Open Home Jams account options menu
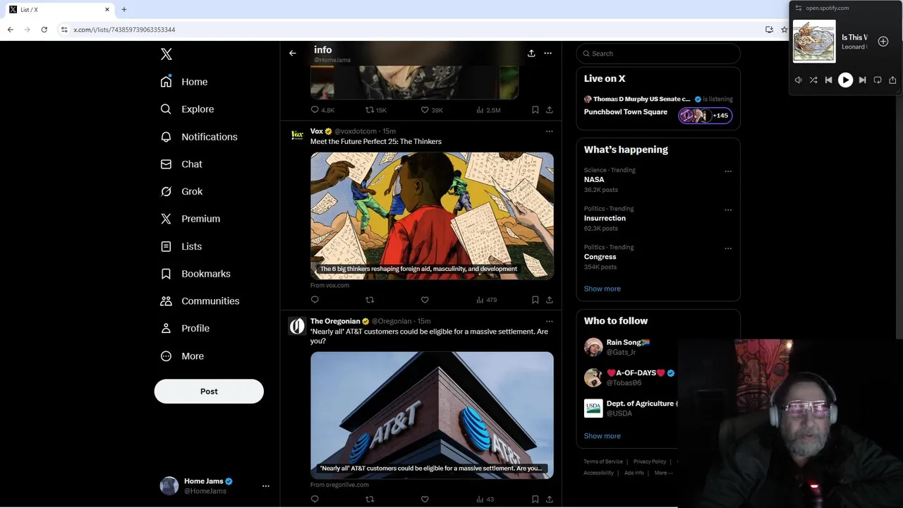This screenshot has height=508, width=903. coord(266,486)
